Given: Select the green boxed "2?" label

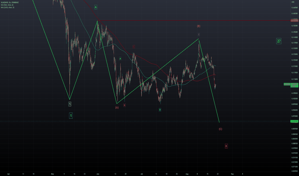Looking at the screenshot, I should [x=279, y=41].
